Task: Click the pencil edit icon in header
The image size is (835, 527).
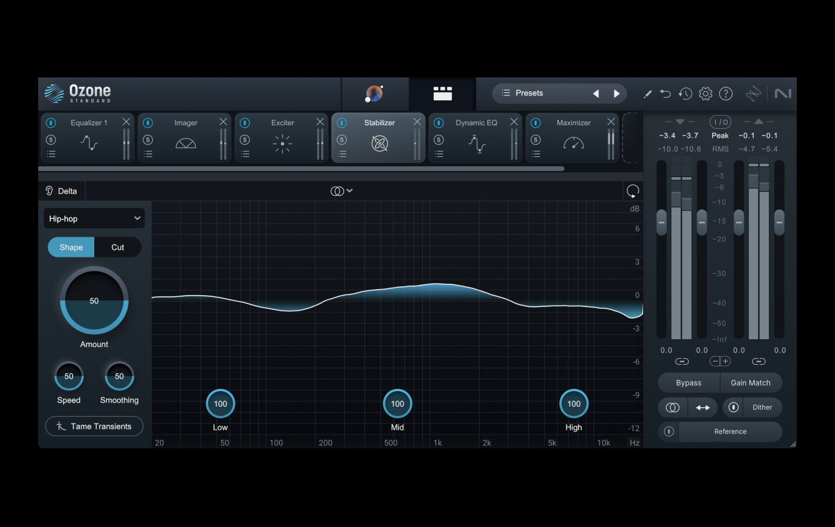Action: (x=648, y=94)
